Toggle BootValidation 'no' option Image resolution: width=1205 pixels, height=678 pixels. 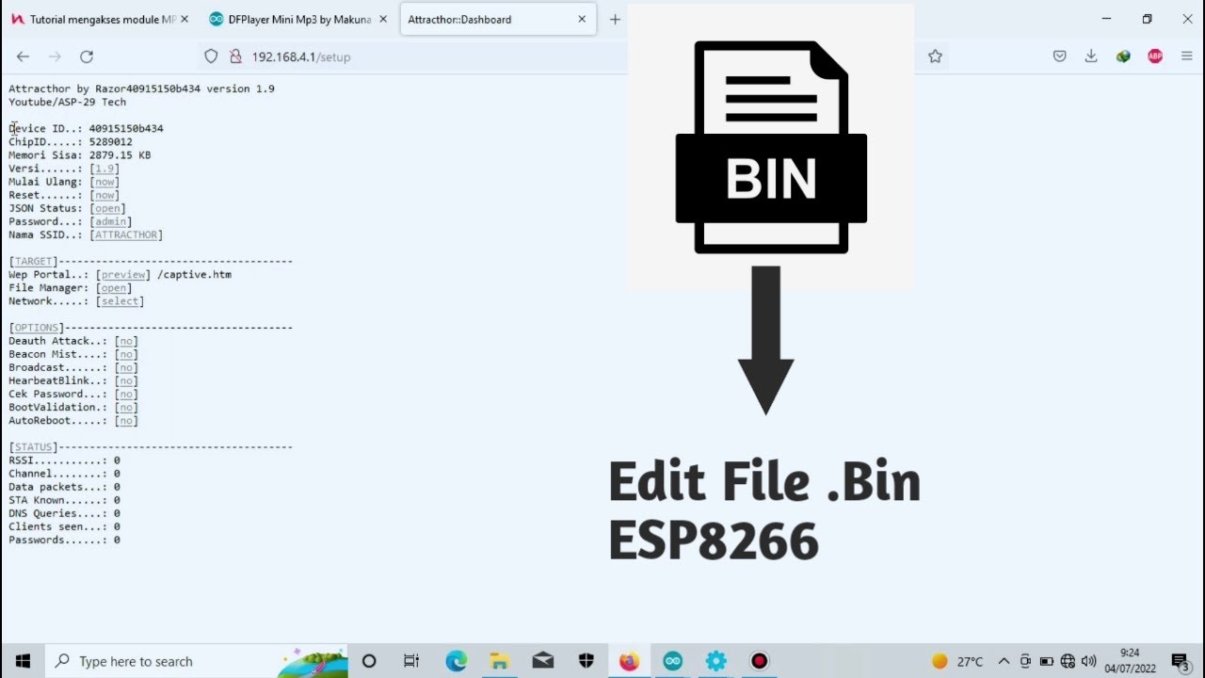click(x=126, y=407)
